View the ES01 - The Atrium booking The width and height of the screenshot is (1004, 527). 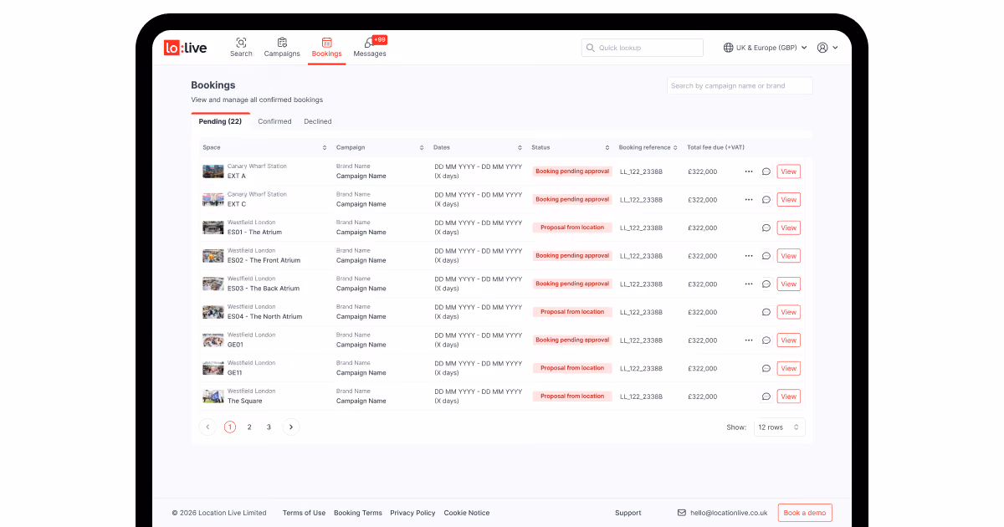coord(789,228)
